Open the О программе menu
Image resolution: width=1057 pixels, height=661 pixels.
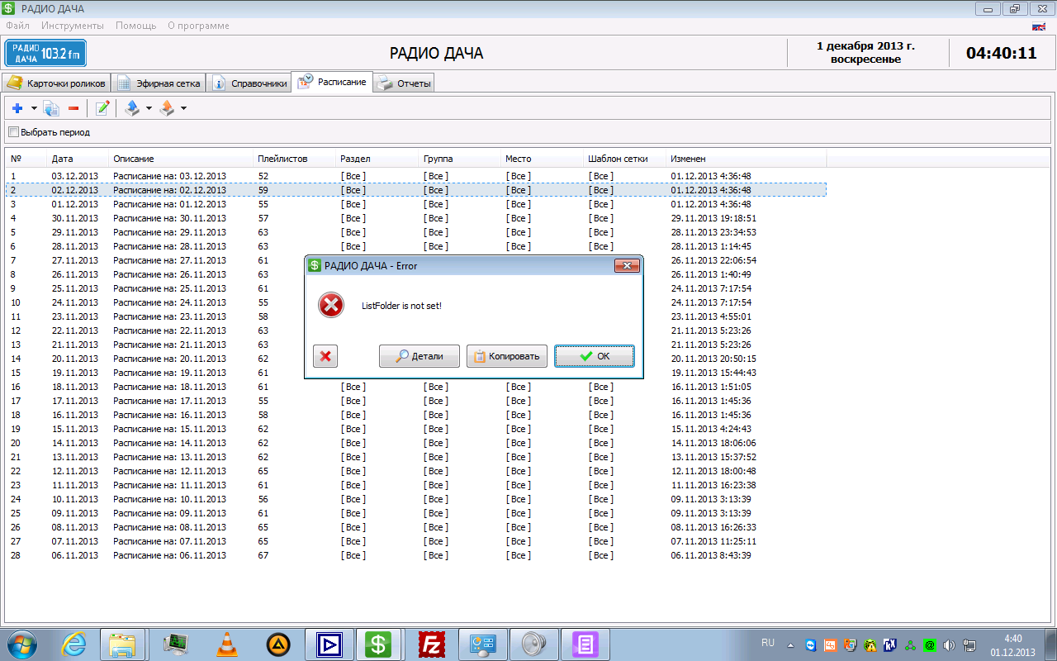198,26
